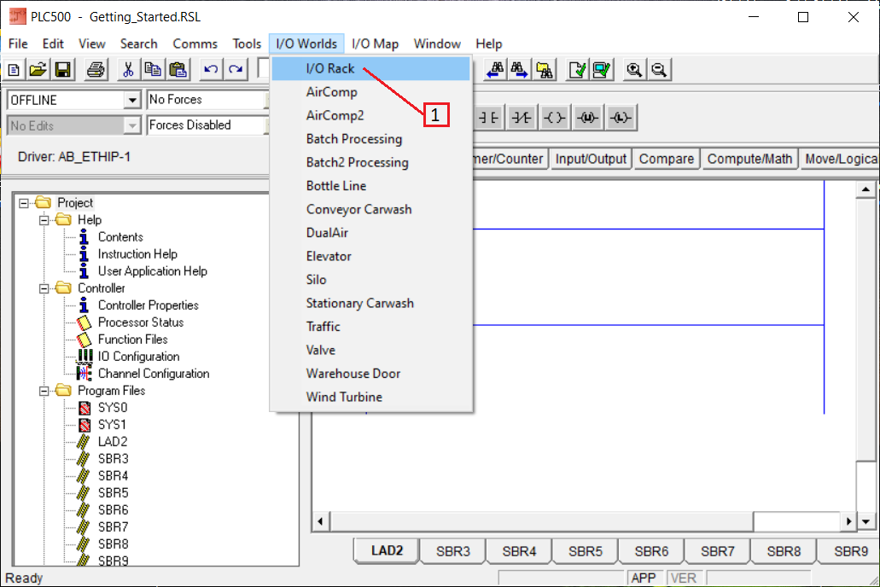This screenshot has width=880, height=587.
Task: Click the New file toolbar icon
Action: point(14,70)
